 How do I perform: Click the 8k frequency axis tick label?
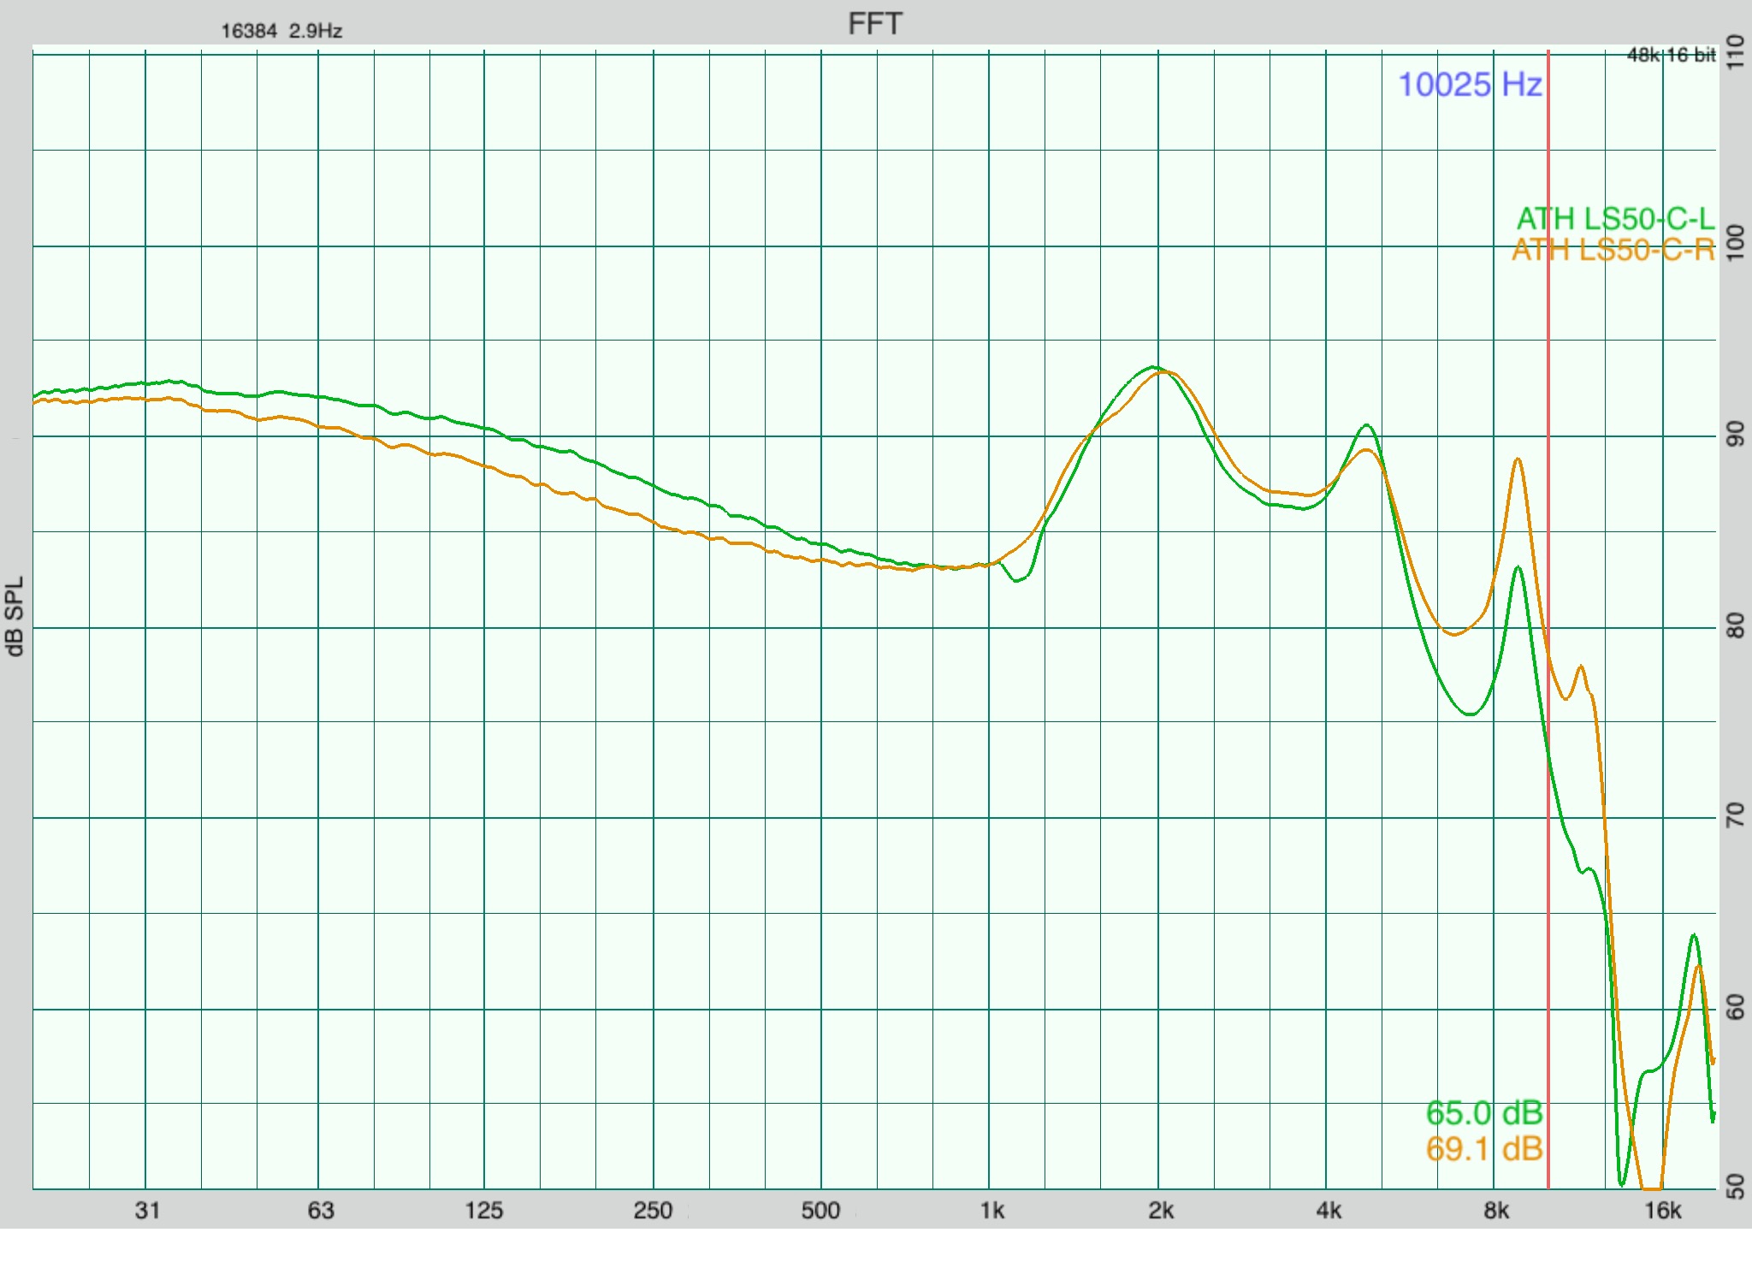(x=1496, y=1210)
